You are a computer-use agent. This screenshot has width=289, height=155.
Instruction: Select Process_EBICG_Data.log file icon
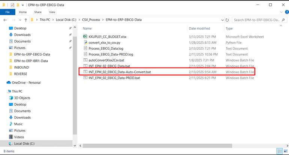tap(85, 48)
